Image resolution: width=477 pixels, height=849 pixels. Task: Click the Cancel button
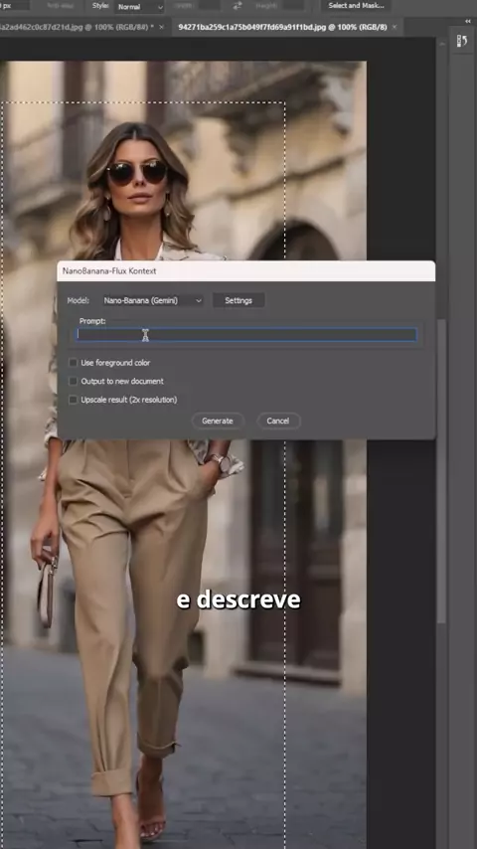point(278,421)
